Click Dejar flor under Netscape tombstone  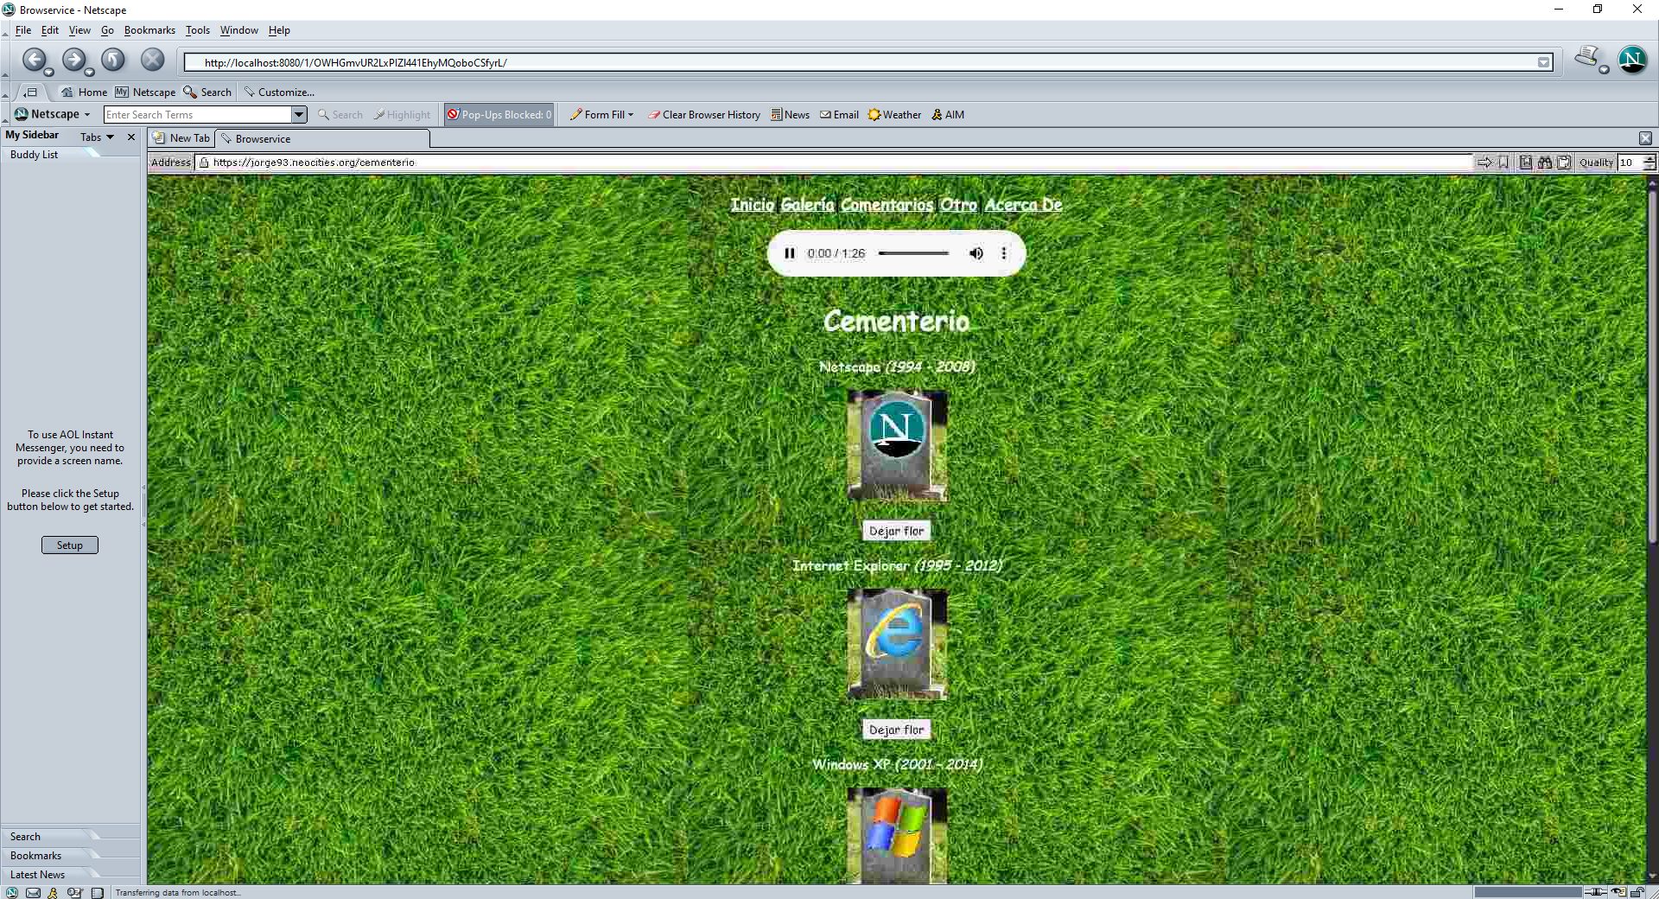pyautogui.click(x=896, y=531)
